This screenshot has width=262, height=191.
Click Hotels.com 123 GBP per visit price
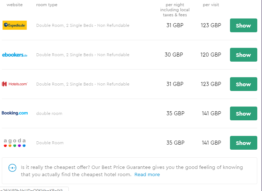tap(211, 84)
